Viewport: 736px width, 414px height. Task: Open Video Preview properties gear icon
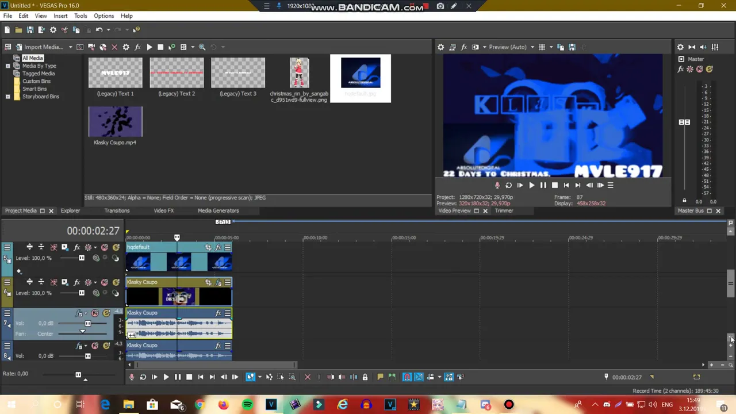click(x=440, y=47)
